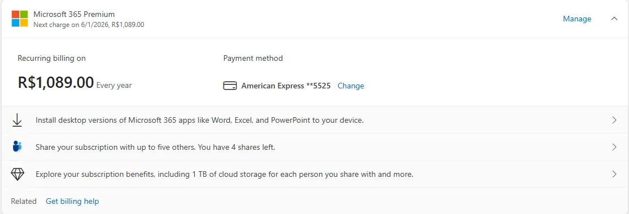Click the R$1,089.00 recurring billing amount

point(56,82)
